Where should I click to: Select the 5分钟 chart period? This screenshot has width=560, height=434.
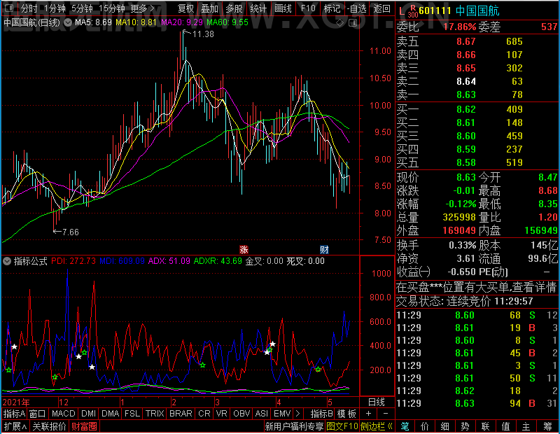pyautogui.click(x=82, y=8)
